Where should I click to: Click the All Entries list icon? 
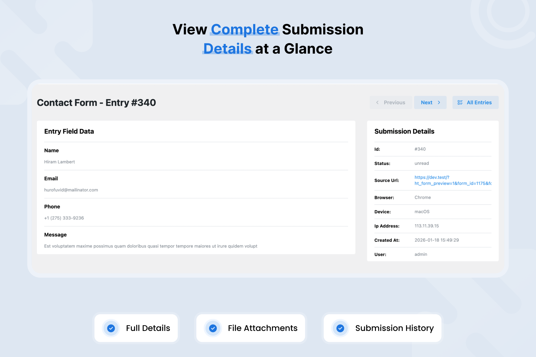[x=460, y=103]
